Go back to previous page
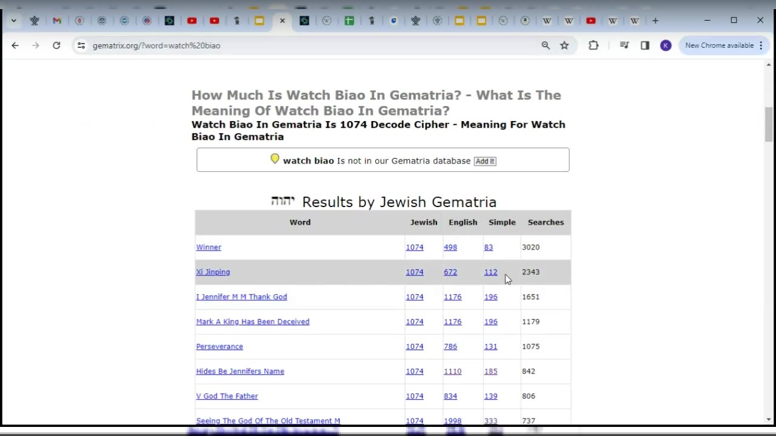The height and width of the screenshot is (436, 776). pyautogui.click(x=15, y=45)
